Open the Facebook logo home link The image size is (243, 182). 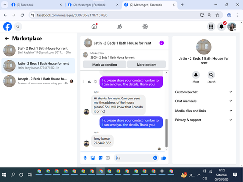(7, 27)
